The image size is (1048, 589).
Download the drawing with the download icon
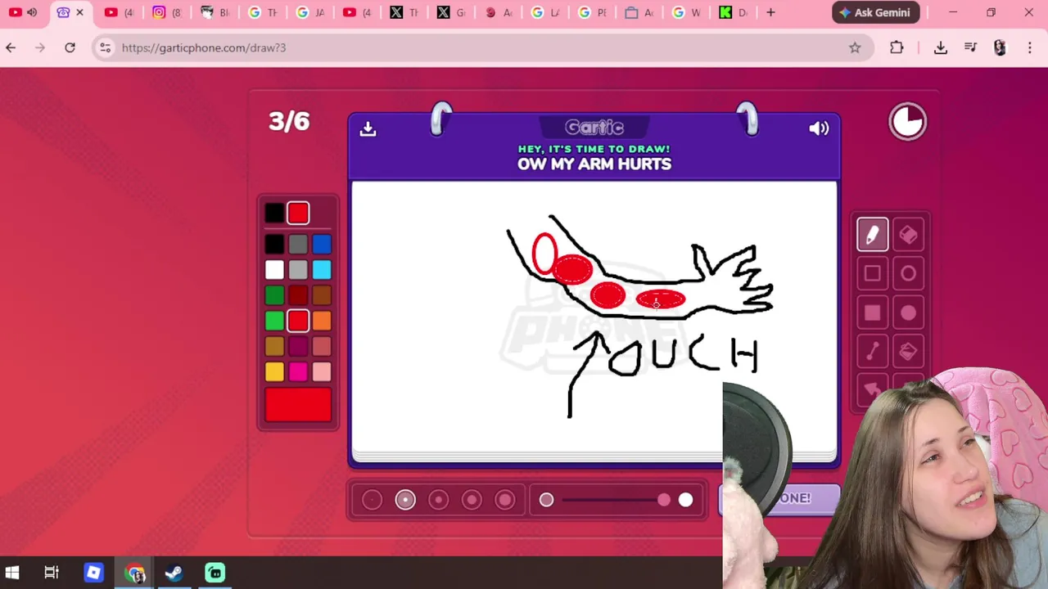(x=368, y=128)
